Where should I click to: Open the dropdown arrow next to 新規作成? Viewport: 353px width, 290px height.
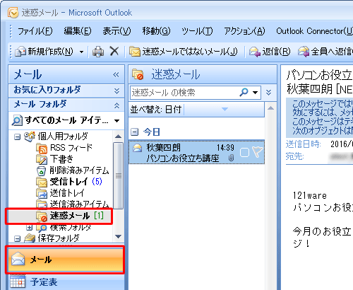pos(81,52)
